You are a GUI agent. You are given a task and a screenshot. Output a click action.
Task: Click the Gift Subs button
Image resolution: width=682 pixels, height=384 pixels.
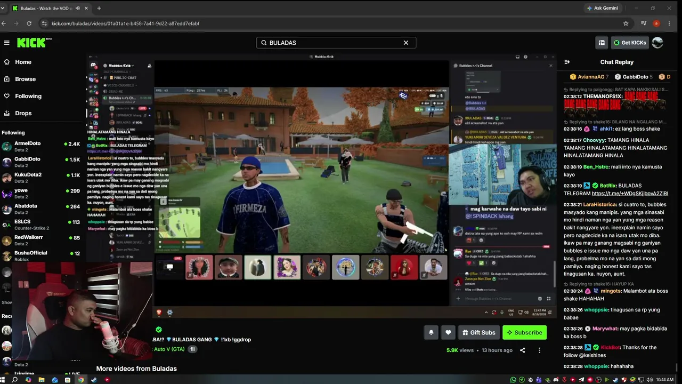[478, 332]
